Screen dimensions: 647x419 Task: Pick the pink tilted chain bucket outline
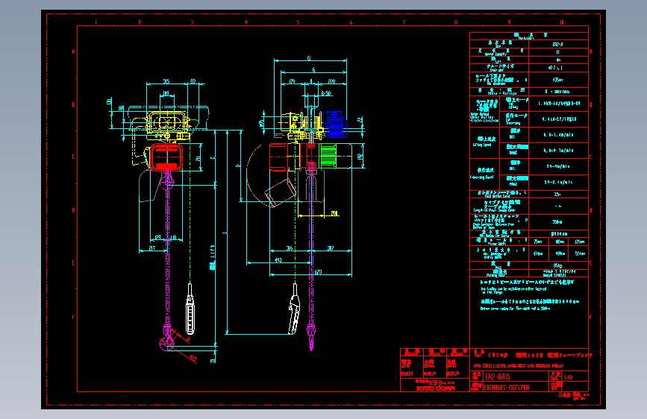pyautogui.click(x=280, y=192)
